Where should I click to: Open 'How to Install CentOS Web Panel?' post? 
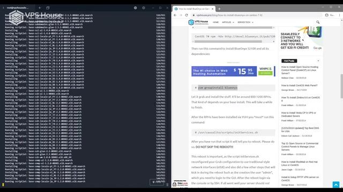pyautogui.click(x=299, y=85)
